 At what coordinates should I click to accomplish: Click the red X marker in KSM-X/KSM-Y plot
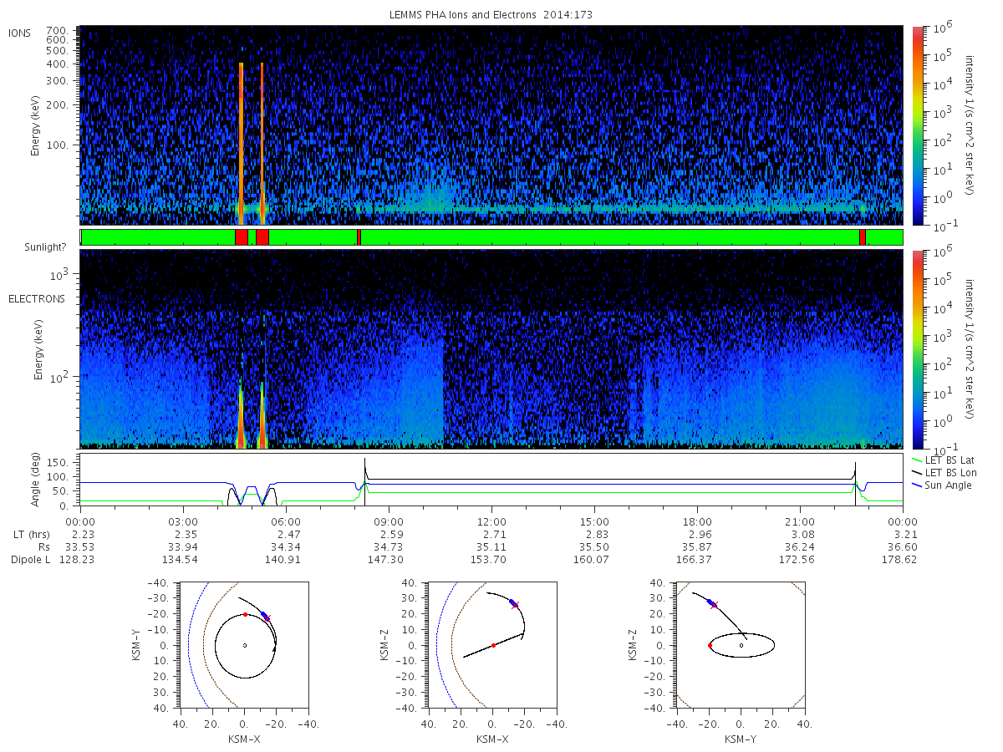(267, 618)
